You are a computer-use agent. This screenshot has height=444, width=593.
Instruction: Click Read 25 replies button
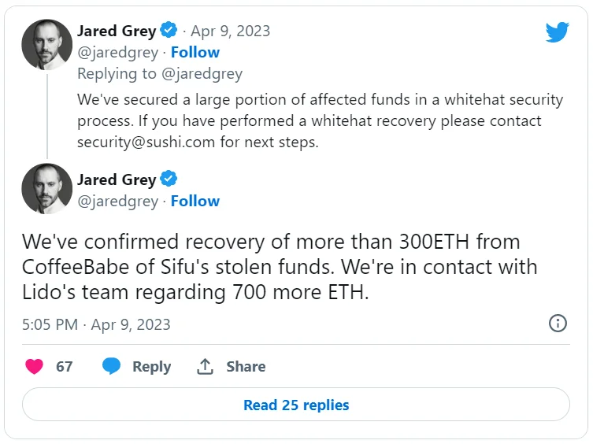[x=295, y=405]
